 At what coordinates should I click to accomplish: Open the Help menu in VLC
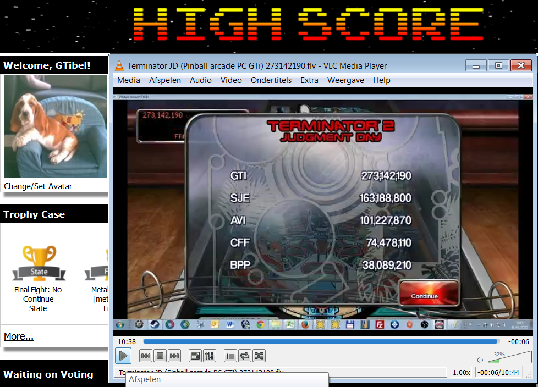[x=382, y=80]
